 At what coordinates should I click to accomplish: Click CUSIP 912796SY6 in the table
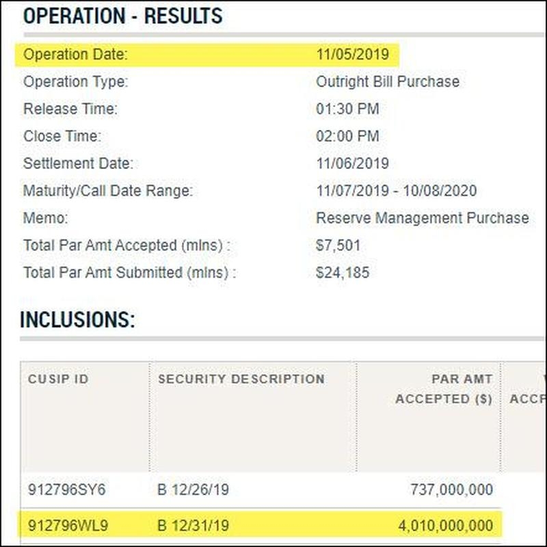(67, 490)
